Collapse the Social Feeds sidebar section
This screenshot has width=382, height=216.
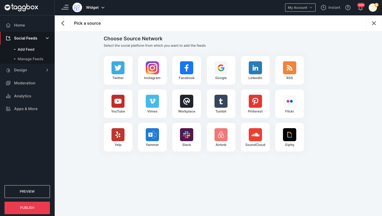(47, 38)
